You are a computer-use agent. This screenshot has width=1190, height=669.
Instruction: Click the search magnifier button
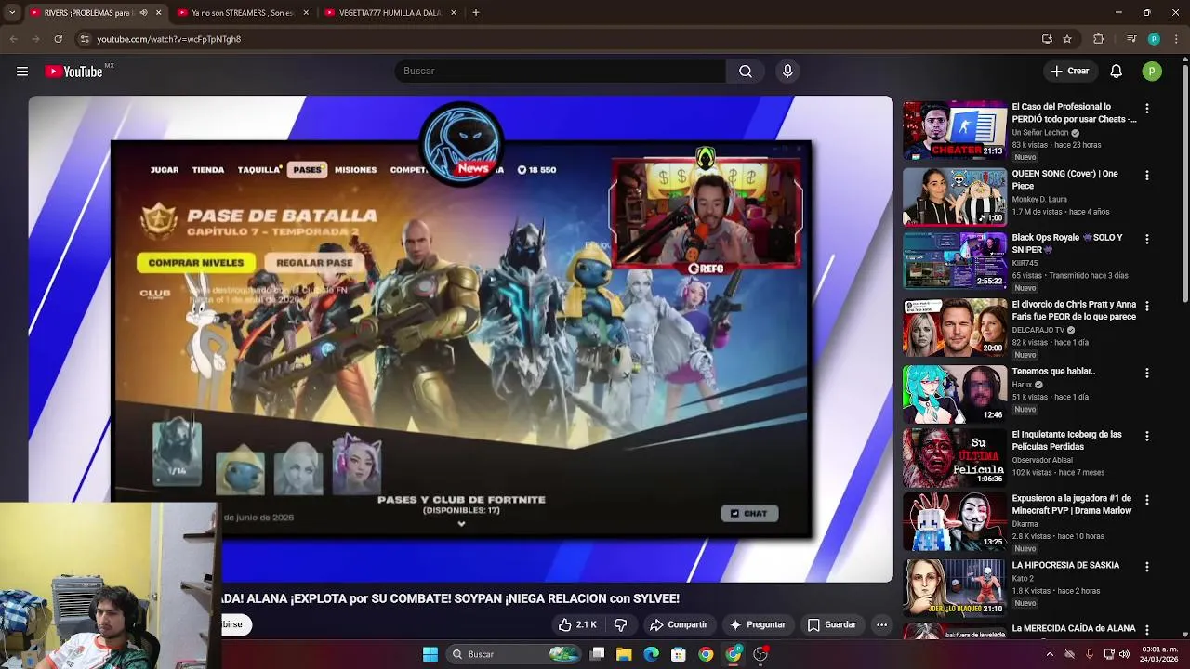(746, 72)
